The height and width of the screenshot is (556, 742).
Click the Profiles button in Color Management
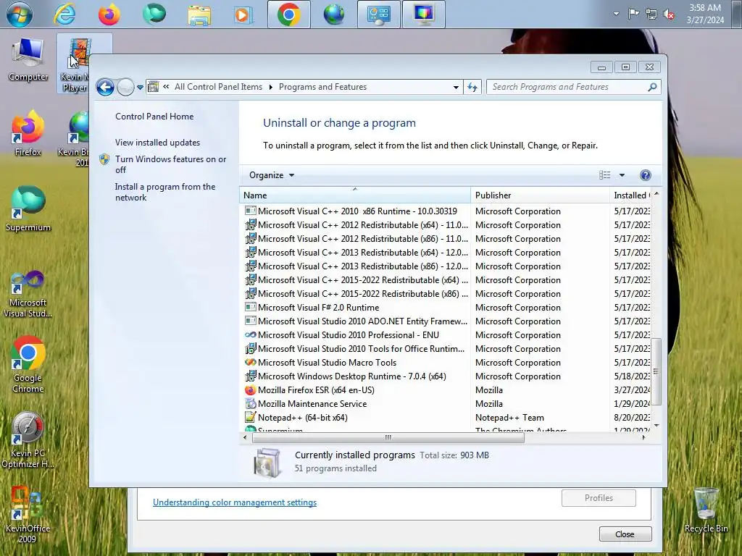[599, 498]
